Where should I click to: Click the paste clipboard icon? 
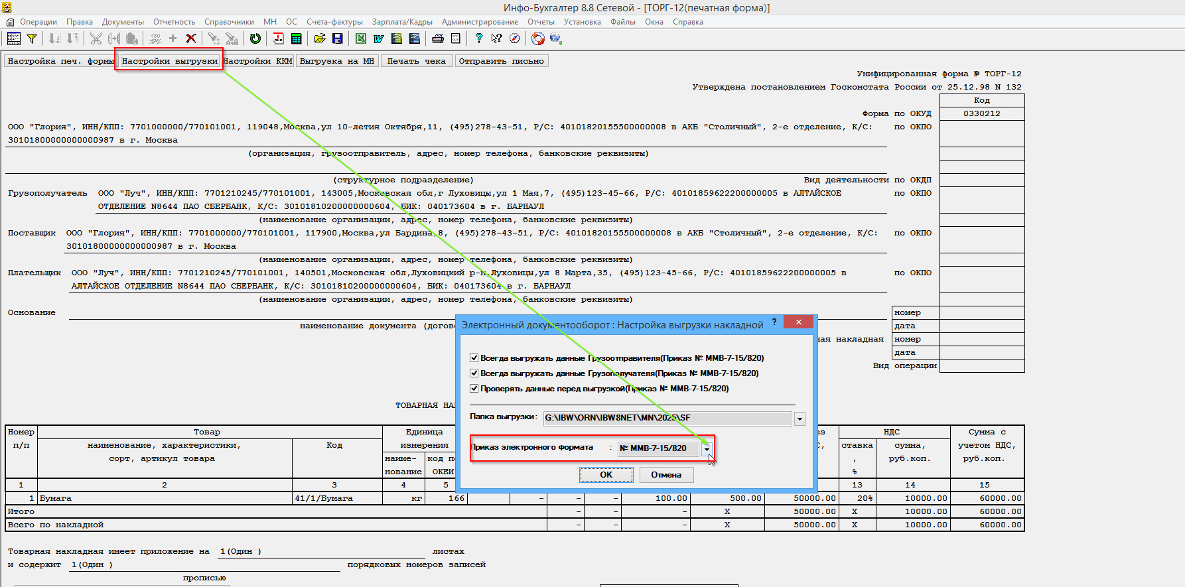132,38
